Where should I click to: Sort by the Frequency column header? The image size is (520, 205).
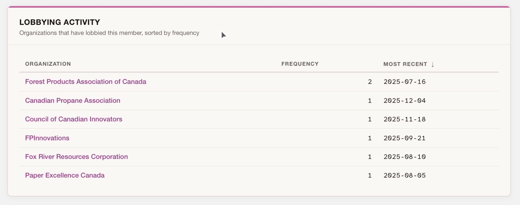click(x=300, y=64)
